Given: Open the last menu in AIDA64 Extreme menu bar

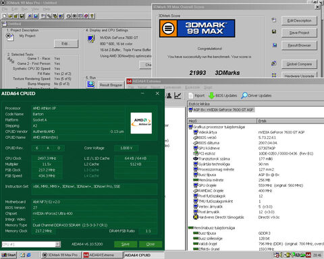Looking at the screenshot, I should point(208,87).
